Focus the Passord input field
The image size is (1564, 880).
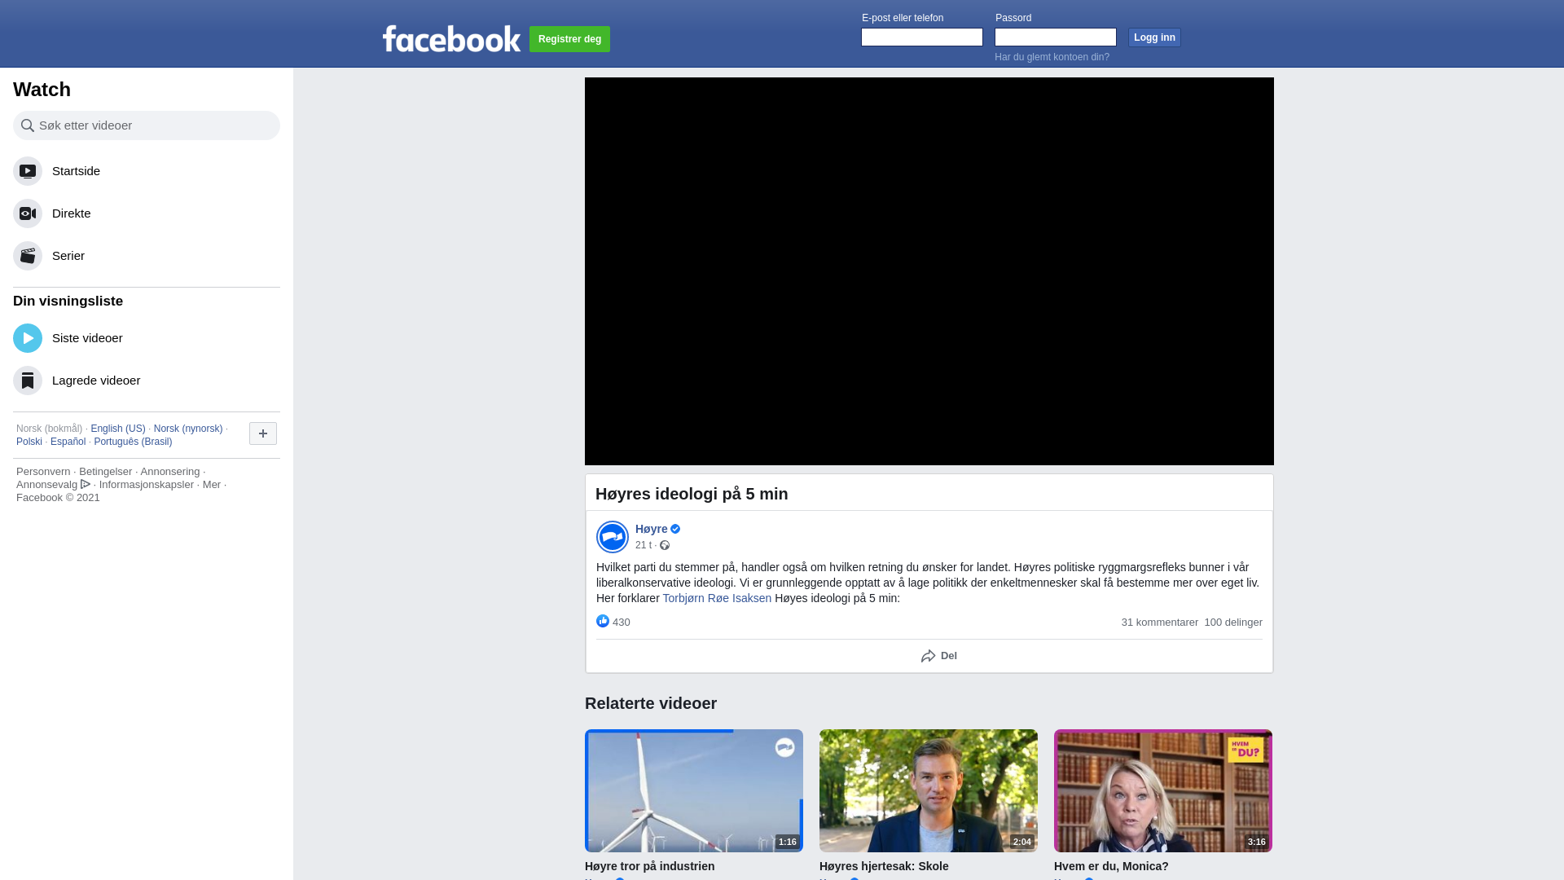(x=1056, y=37)
